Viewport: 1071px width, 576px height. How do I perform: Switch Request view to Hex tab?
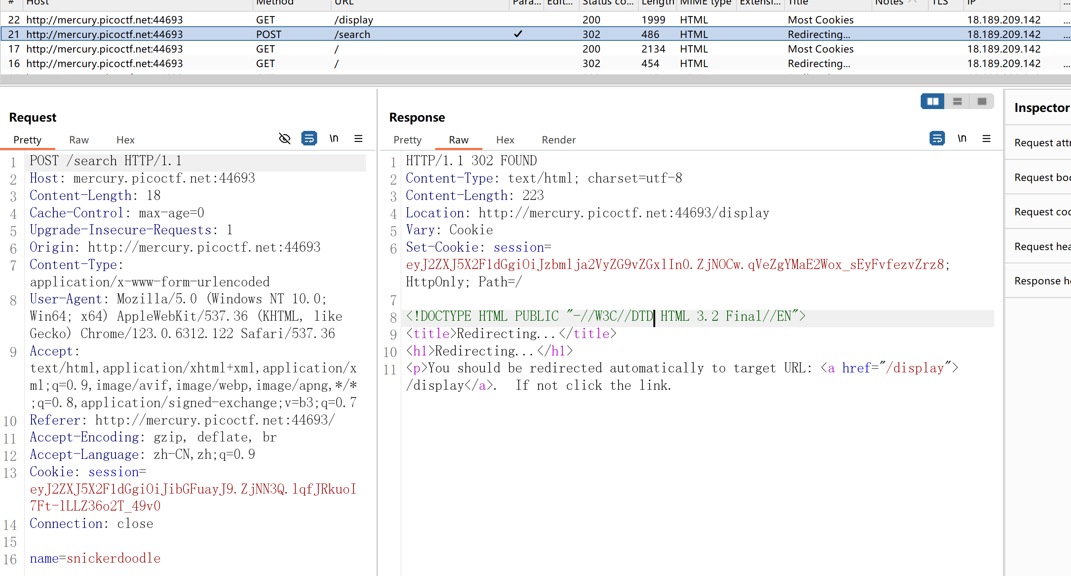pyautogui.click(x=126, y=140)
